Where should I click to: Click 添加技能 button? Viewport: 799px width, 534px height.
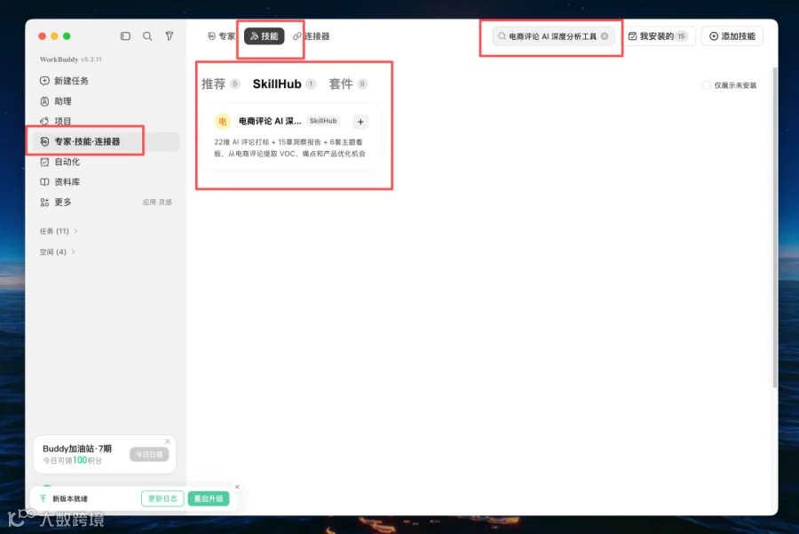(x=732, y=36)
